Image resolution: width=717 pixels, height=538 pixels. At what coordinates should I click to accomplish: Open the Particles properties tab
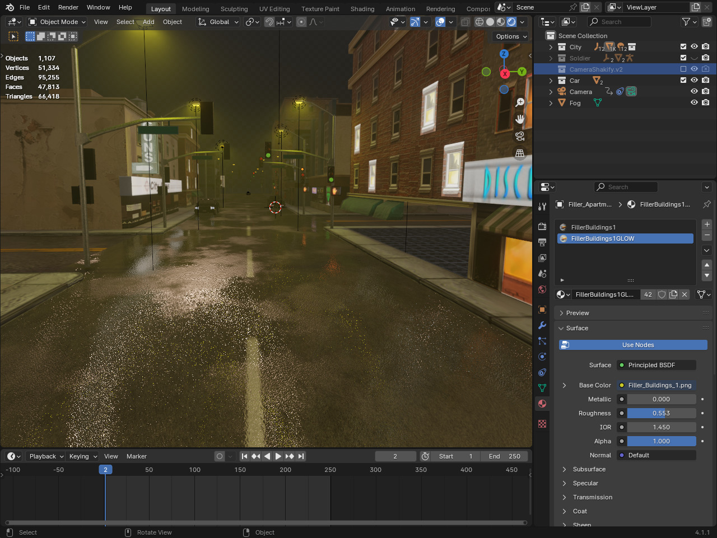[542, 341]
